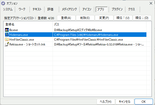Click the キャンセル button
Viewport: 155px width, 105px height.
point(125,101)
